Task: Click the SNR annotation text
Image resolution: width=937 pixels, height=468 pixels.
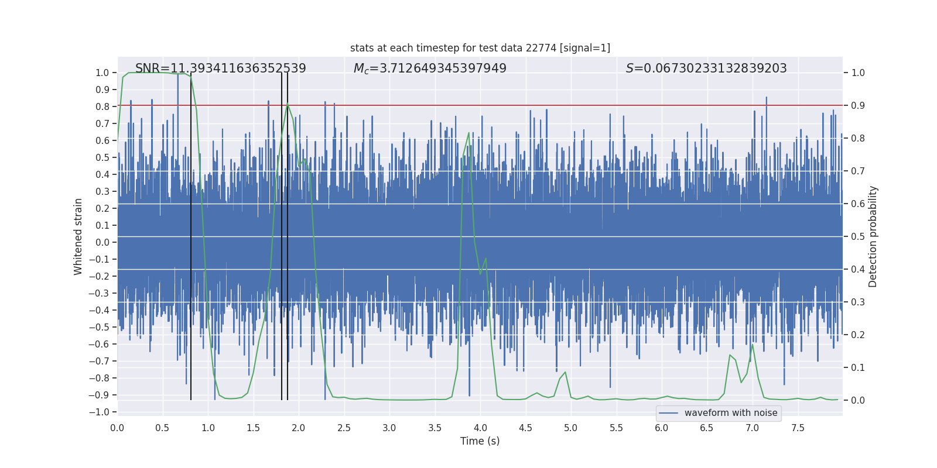Action: (x=221, y=68)
